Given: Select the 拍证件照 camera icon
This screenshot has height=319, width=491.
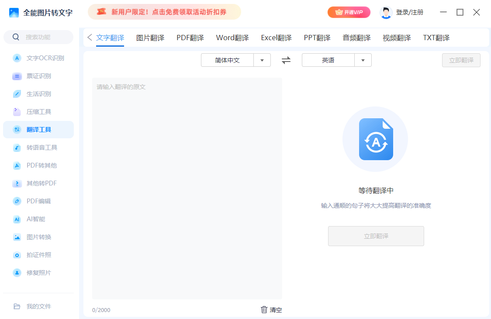Looking at the screenshot, I should [x=17, y=255].
